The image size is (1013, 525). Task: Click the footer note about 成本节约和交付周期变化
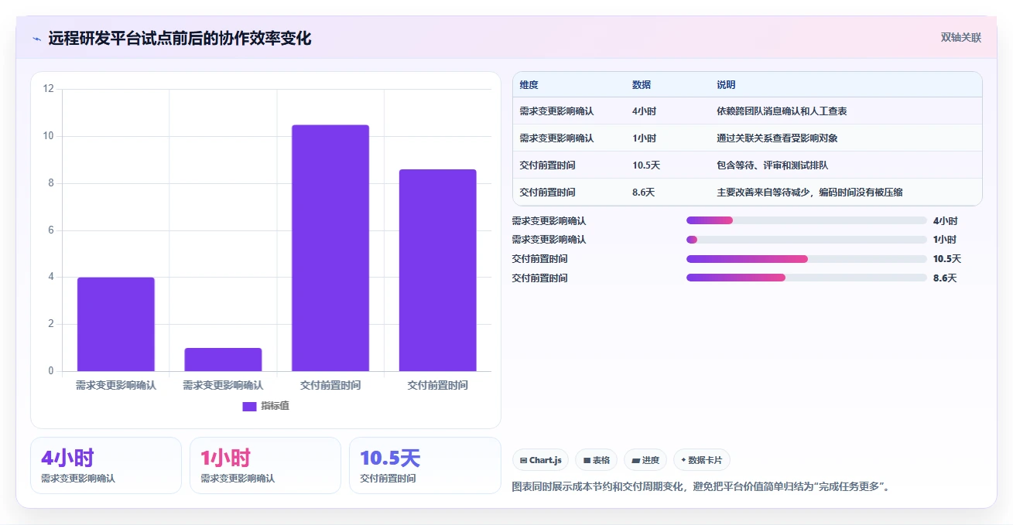tap(701, 487)
